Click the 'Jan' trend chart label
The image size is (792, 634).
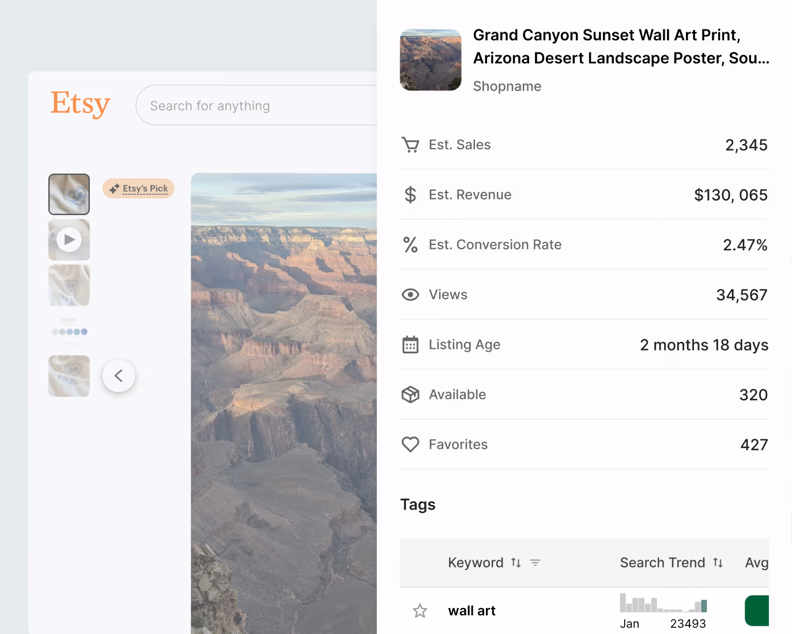click(x=629, y=624)
